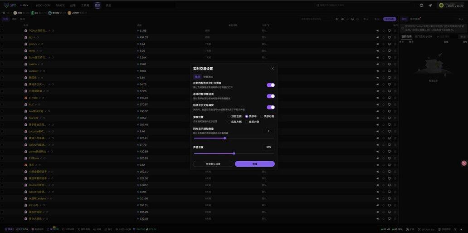Close the 实时交易设置 dialog with X
The width and height of the screenshot is (468, 233).
coord(273,69)
